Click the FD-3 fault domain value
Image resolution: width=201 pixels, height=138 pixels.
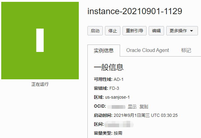(115, 88)
